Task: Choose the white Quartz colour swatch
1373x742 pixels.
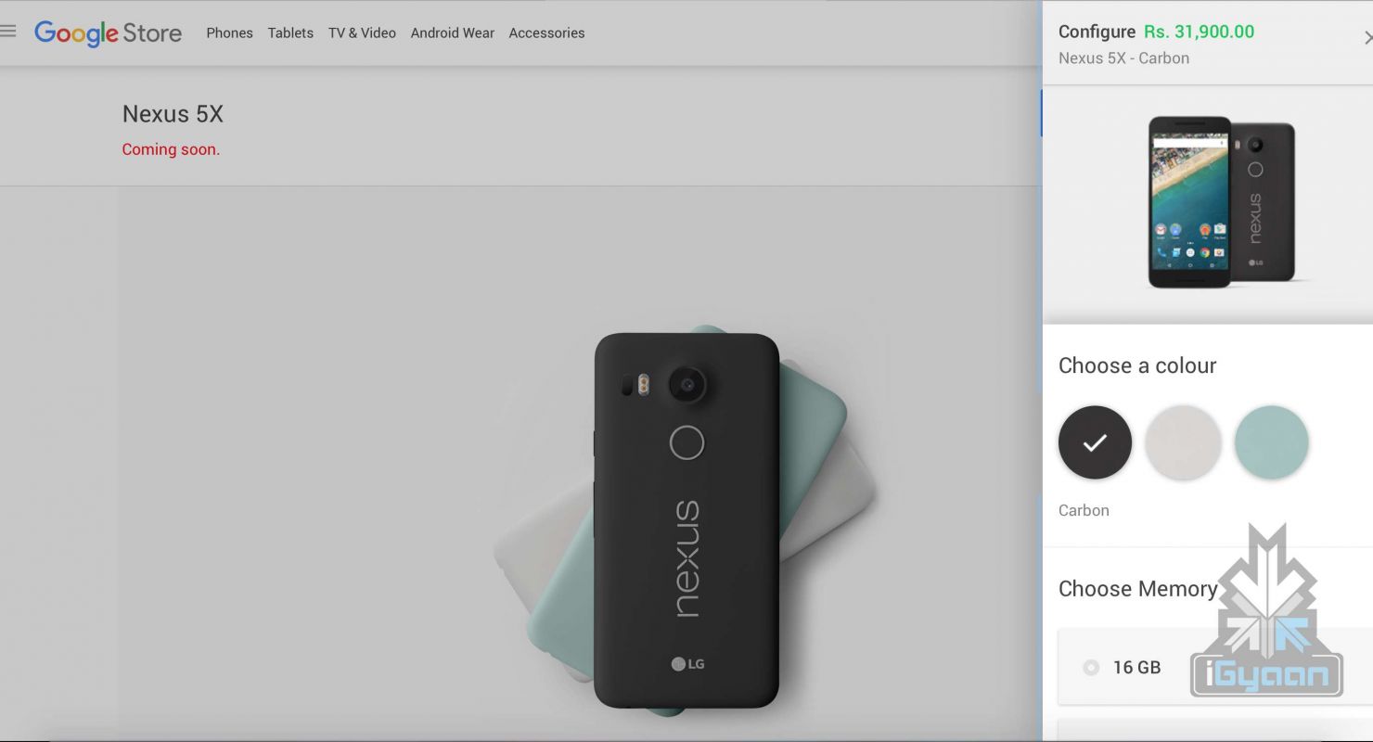Action: pyautogui.click(x=1183, y=442)
